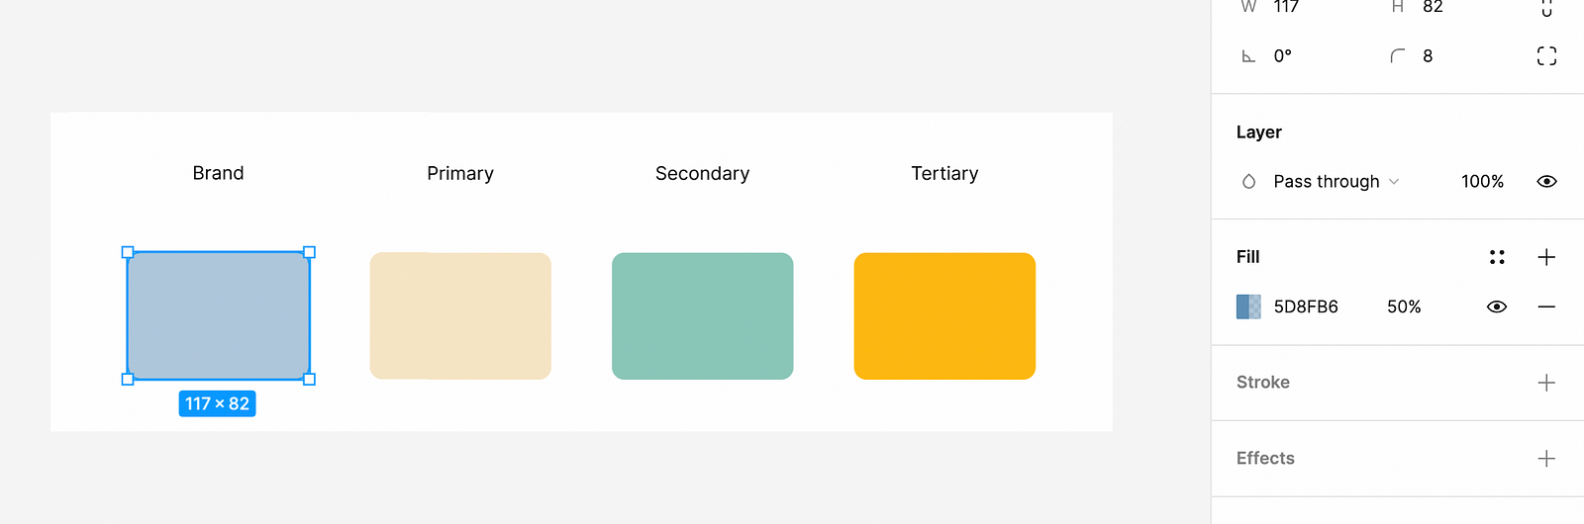Hide the 5D8FB6 fill
Screen dimensions: 1584x524
pyautogui.click(x=1497, y=306)
